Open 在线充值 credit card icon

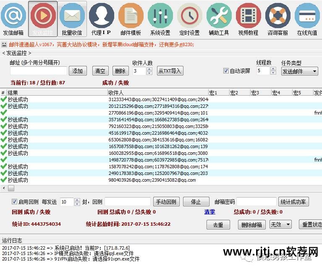click(307, 16)
